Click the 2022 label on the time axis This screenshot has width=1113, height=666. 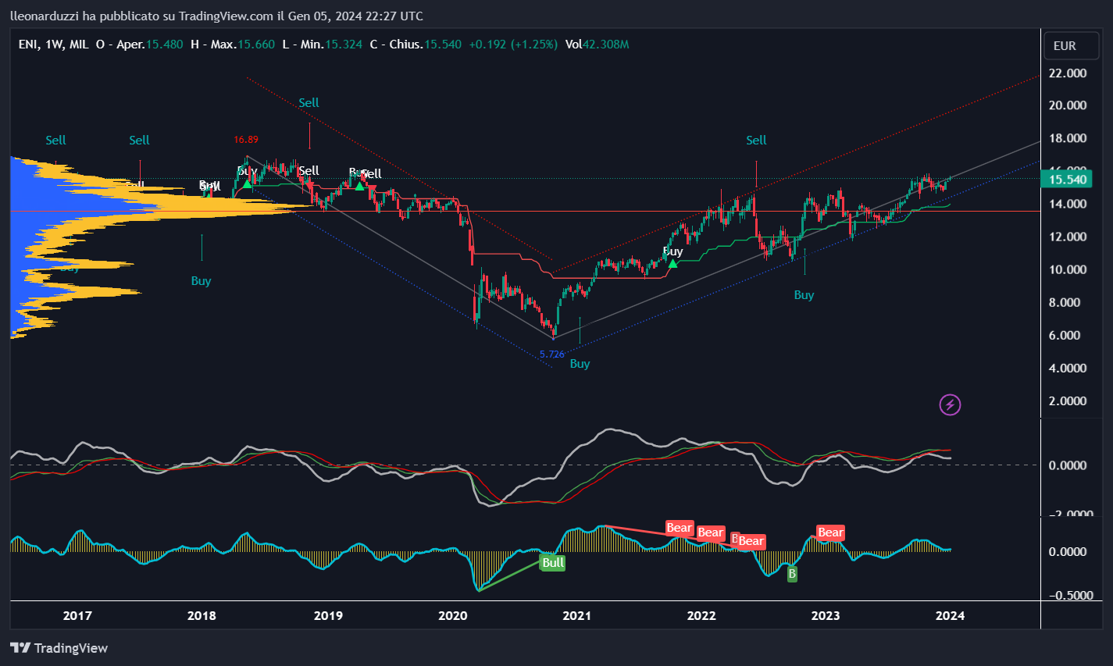(701, 616)
